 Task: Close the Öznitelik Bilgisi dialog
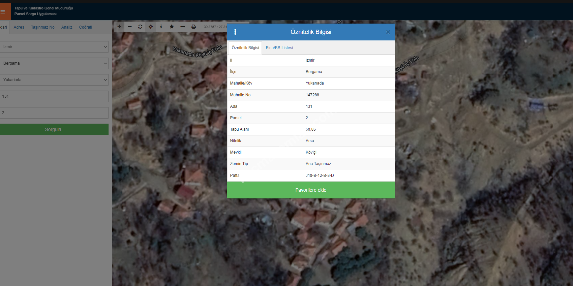388,32
